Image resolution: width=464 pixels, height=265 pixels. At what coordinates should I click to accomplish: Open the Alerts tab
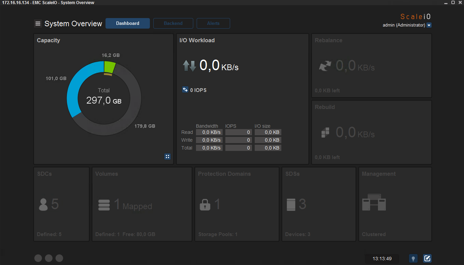[x=213, y=24]
